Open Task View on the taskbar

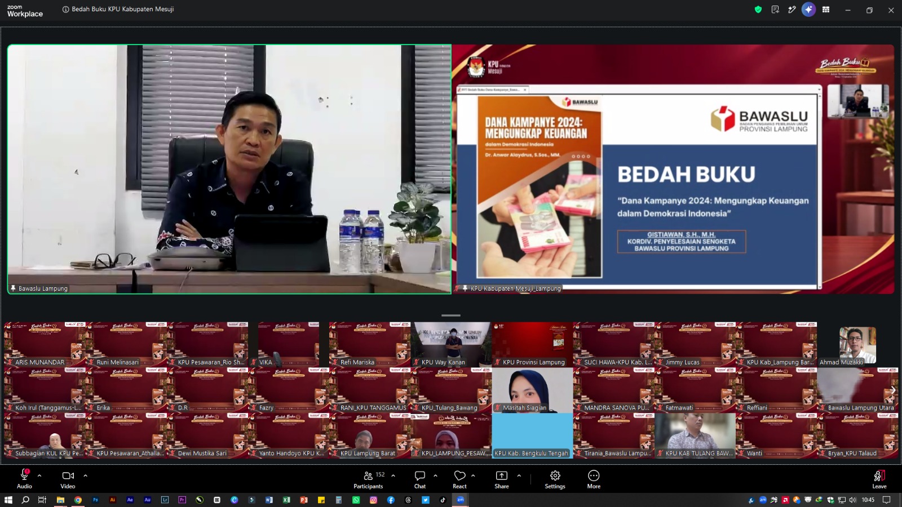click(x=42, y=500)
